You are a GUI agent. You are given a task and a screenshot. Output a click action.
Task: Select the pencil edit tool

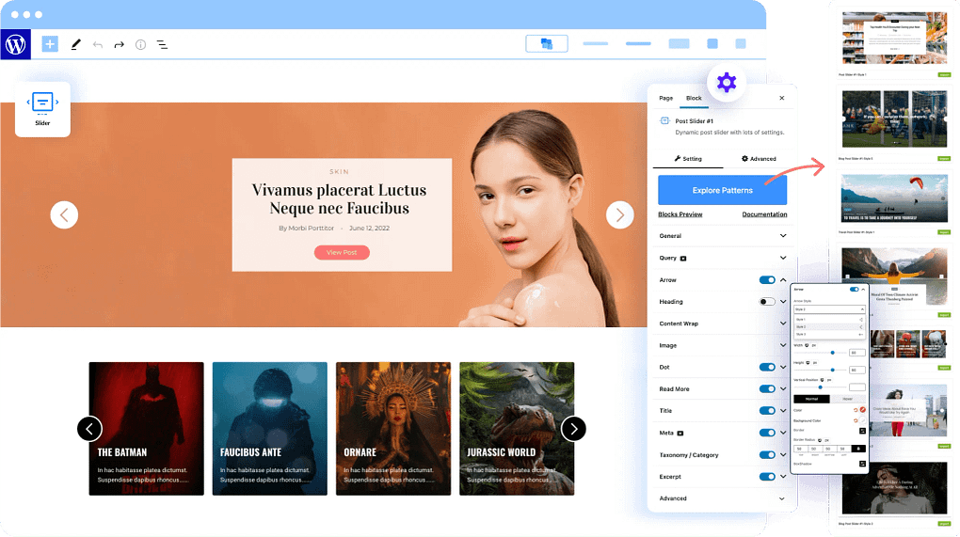(76, 44)
